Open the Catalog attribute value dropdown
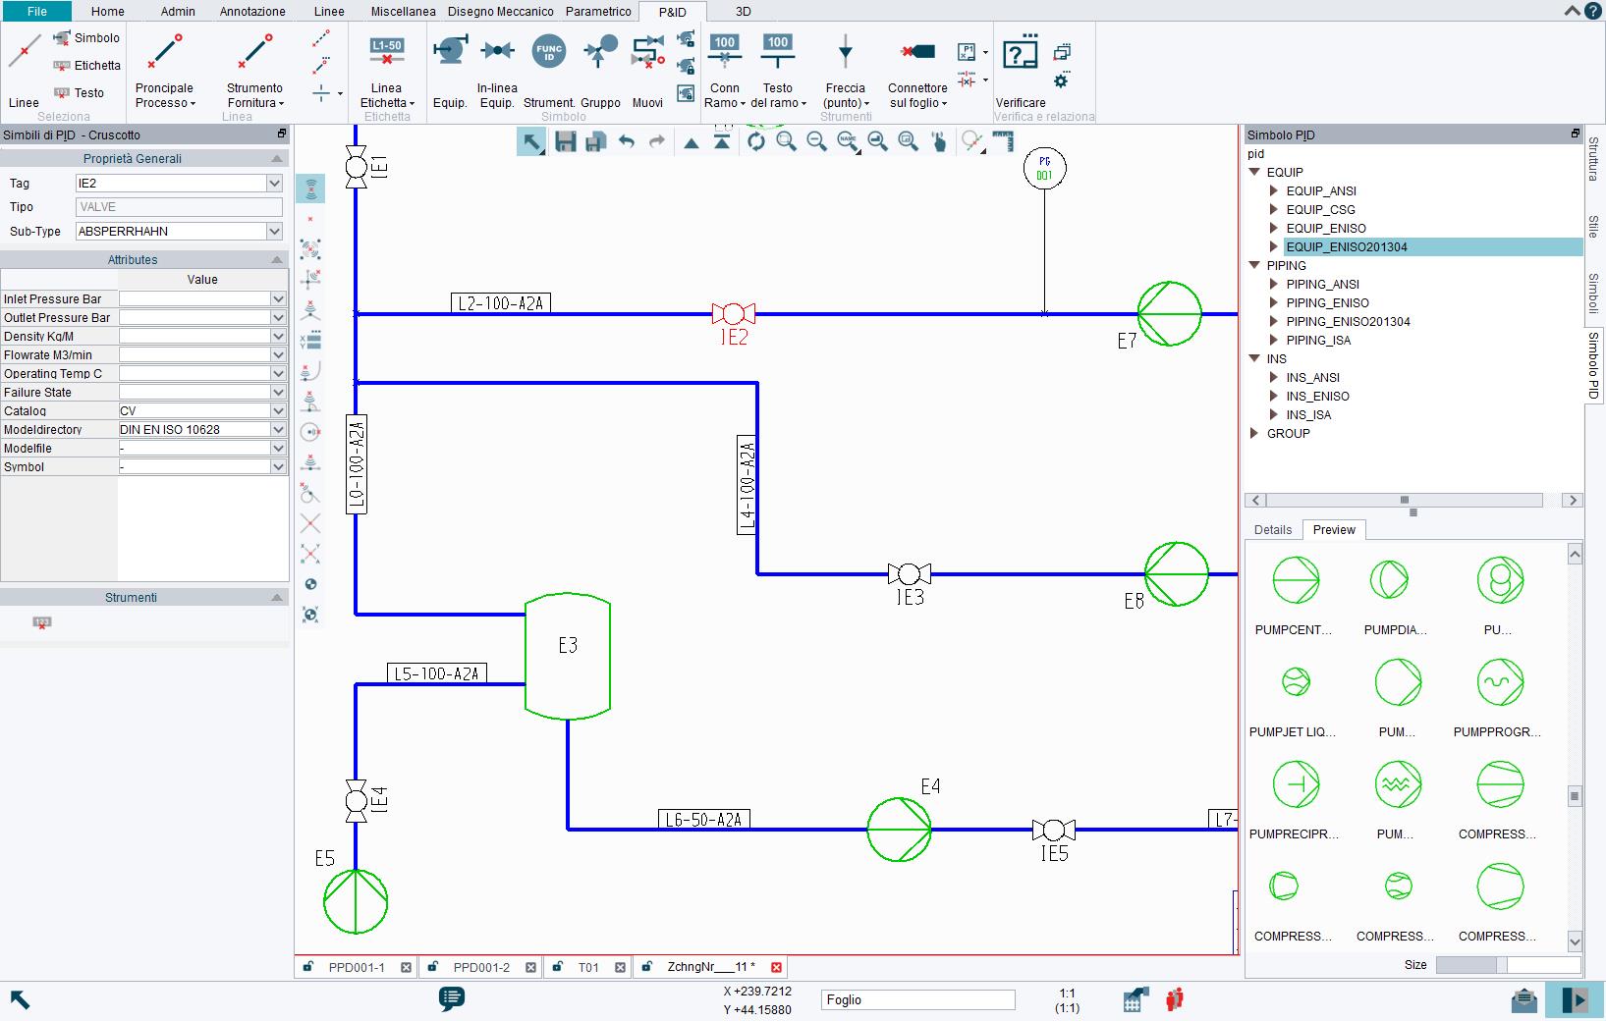 (276, 410)
